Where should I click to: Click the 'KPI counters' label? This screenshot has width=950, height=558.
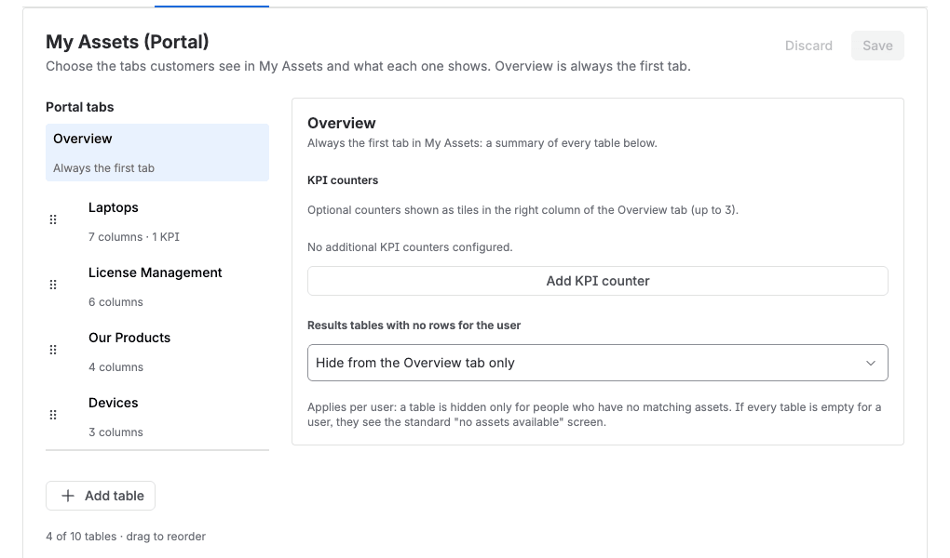tap(343, 180)
